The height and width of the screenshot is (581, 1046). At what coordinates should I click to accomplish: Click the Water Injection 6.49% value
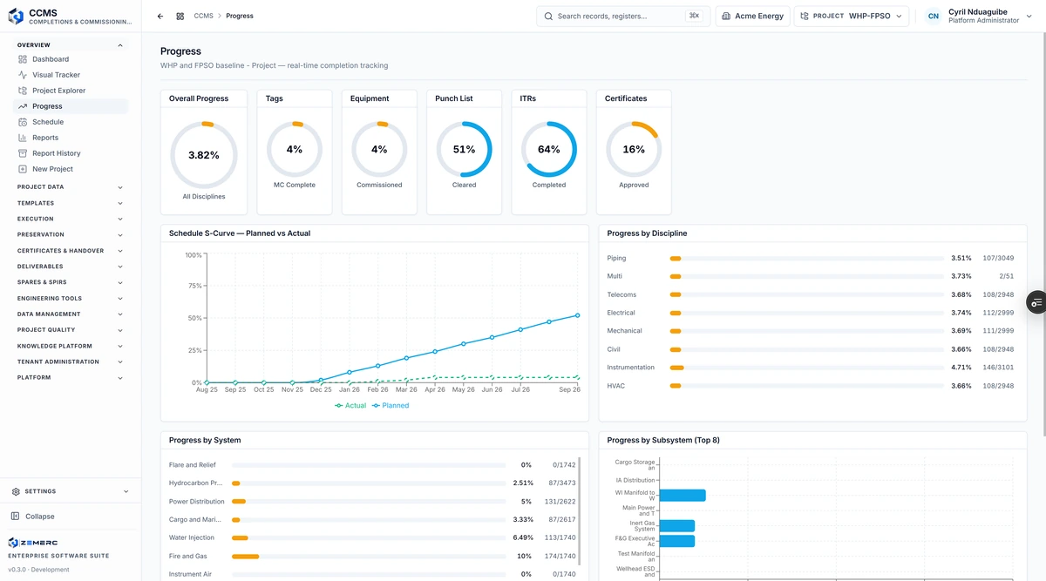coord(521,537)
